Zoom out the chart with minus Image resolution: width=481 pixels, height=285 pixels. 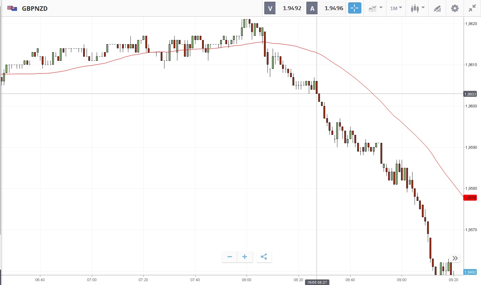230,257
